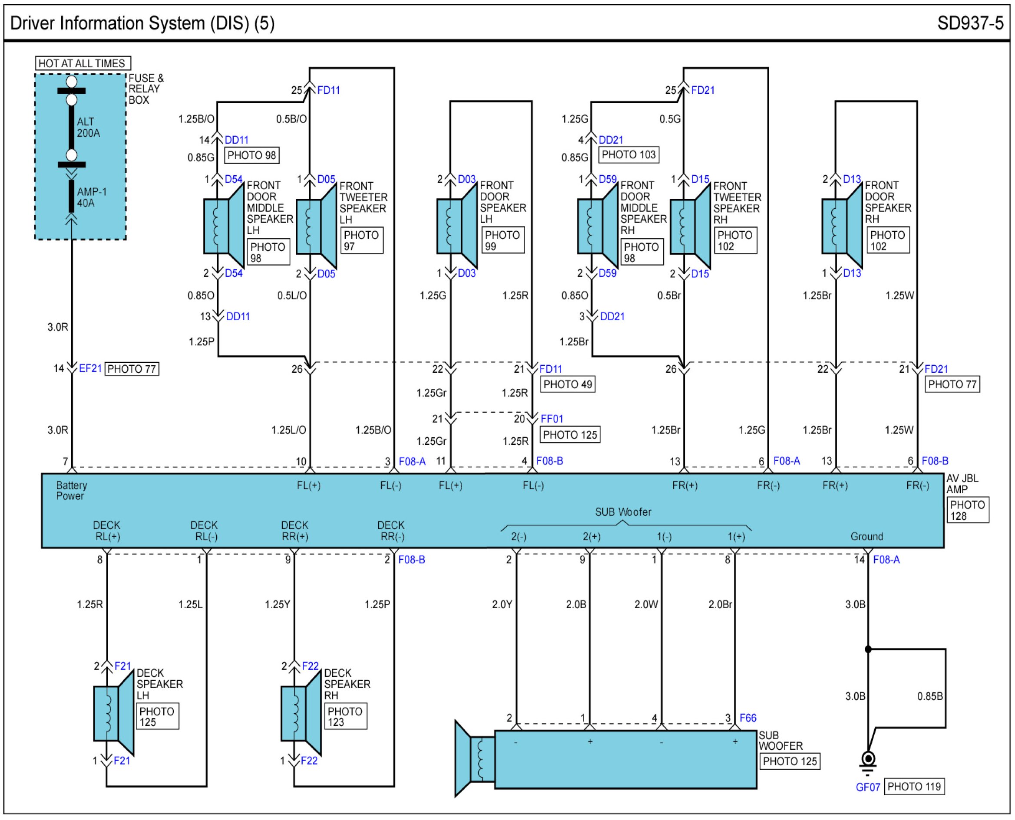This screenshot has height=820, width=1015.
Task: Click the F66 sub woofer connector label
Action: 748,718
